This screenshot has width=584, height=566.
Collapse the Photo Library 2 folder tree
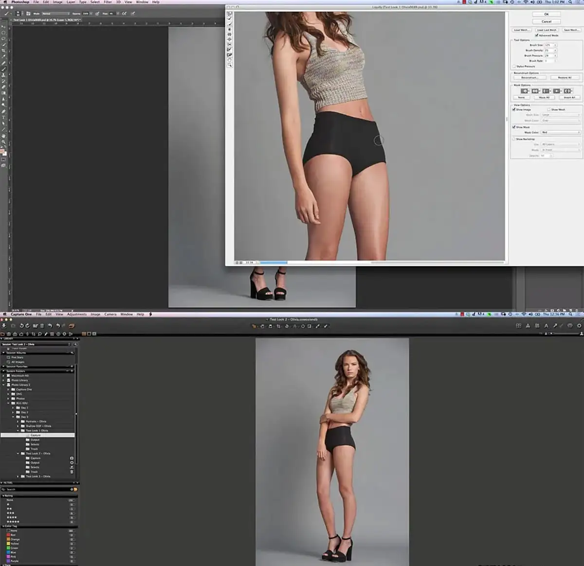[x=4, y=385]
